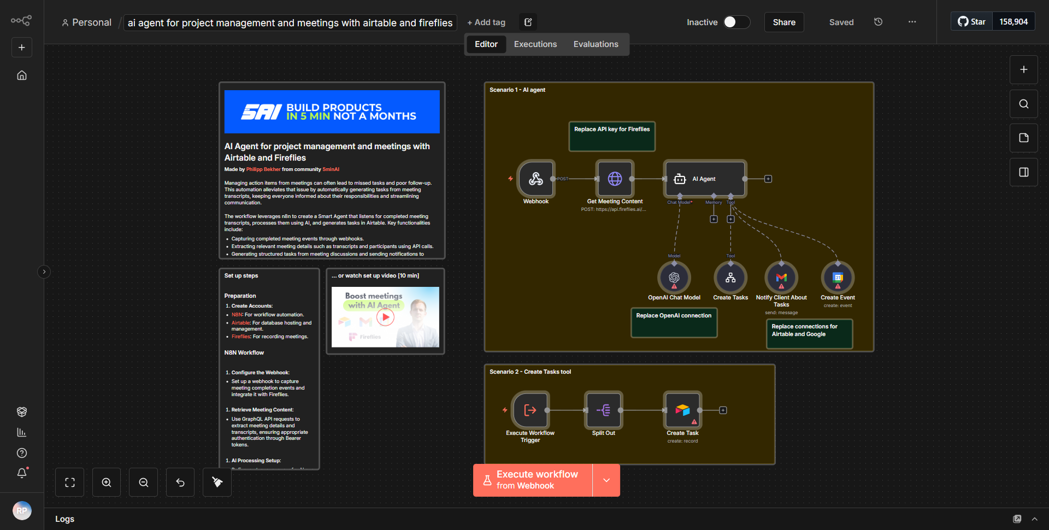View version history with the clock icon
This screenshot has height=530, width=1049.
pyautogui.click(x=878, y=22)
